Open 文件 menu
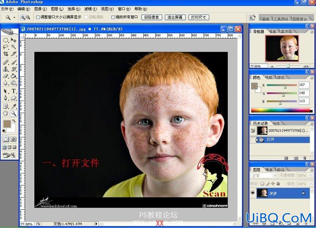This screenshot has height=228, width=316. tap(7, 9)
